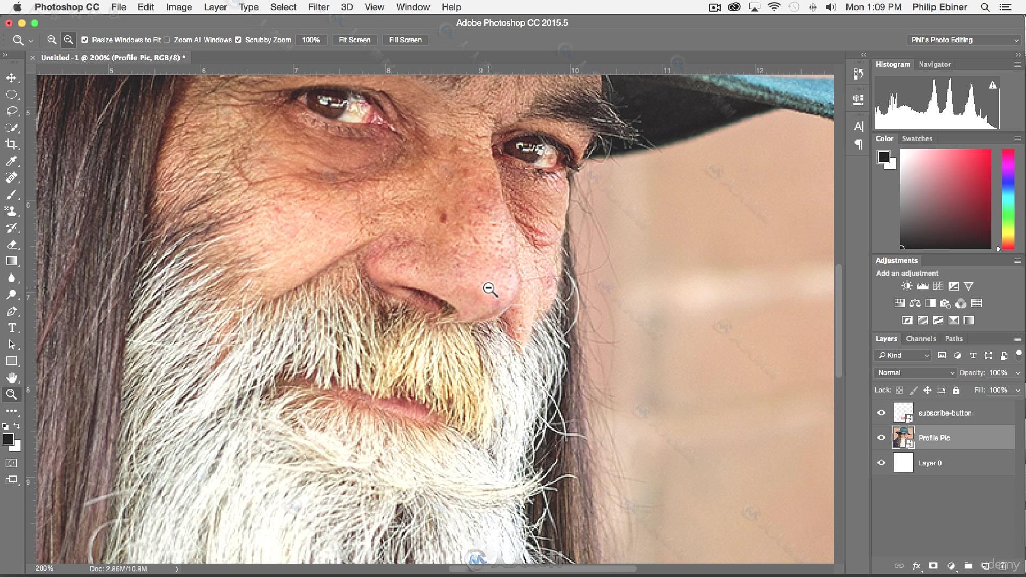The height and width of the screenshot is (577, 1026).
Task: Select the Path Selection tool
Action: [11, 345]
